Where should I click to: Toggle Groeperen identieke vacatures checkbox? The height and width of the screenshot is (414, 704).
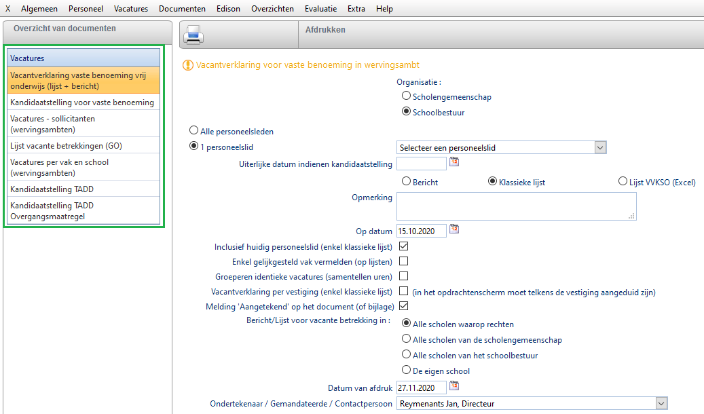(404, 276)
